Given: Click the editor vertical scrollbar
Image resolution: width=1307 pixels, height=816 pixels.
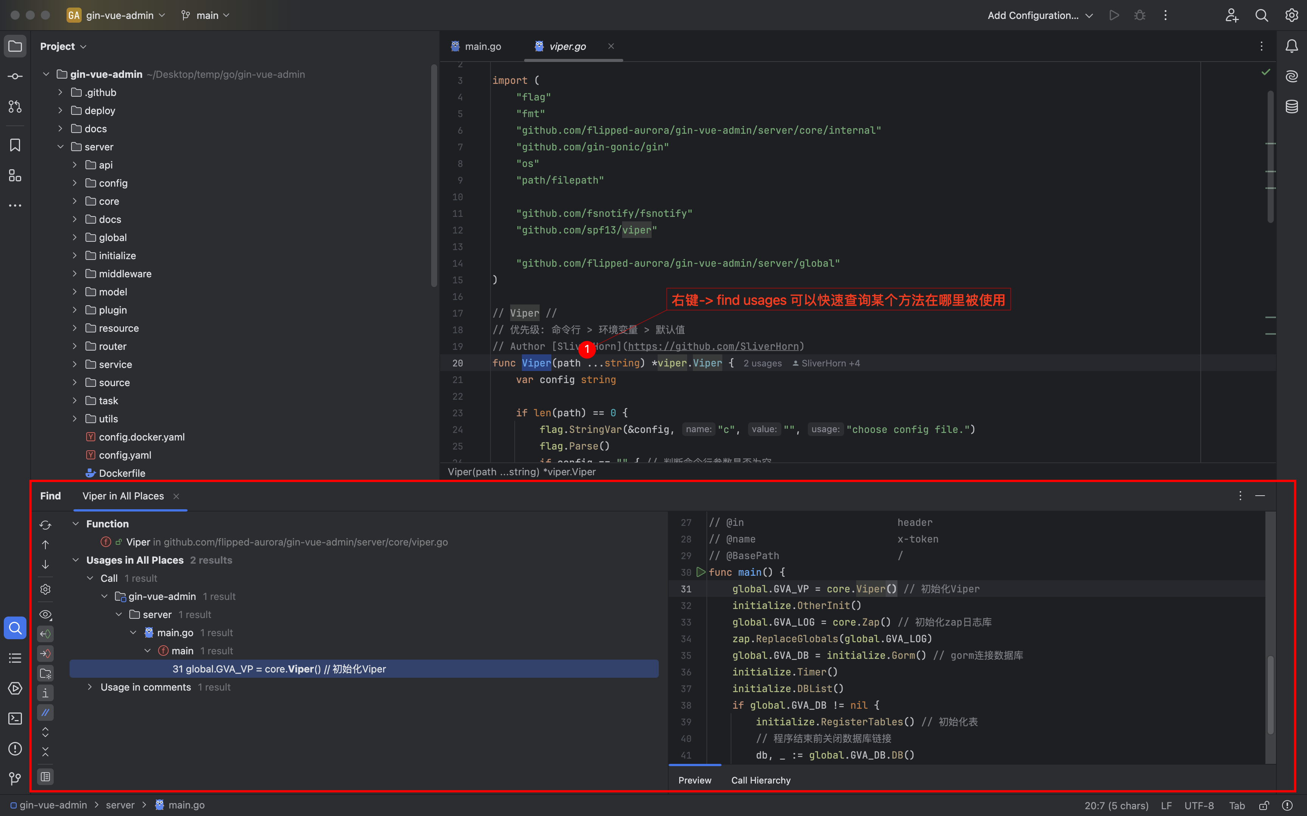Looking at the screenshot, I should [1270, 156].
